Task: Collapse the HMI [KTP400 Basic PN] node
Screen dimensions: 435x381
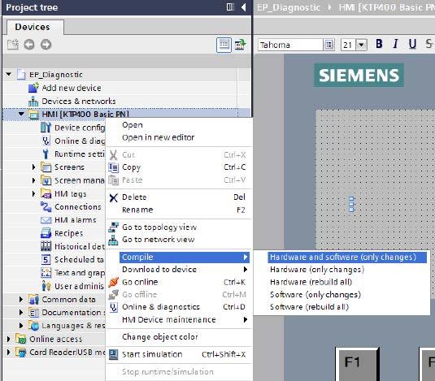Action: (21, 114)
